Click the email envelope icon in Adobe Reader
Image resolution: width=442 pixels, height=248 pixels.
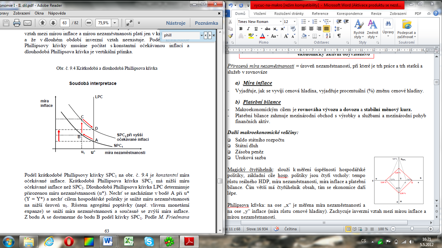27,23
